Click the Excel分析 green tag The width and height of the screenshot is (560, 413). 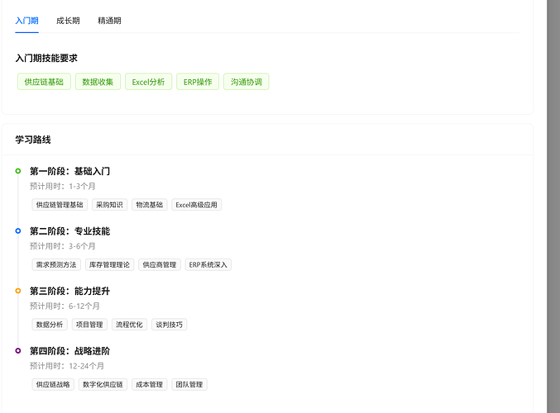coord(148,82)
